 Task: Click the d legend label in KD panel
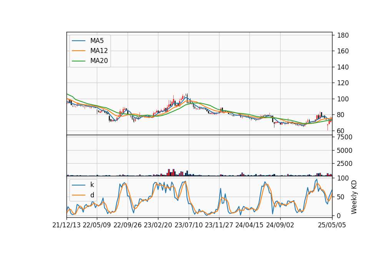tap(92, 195)
